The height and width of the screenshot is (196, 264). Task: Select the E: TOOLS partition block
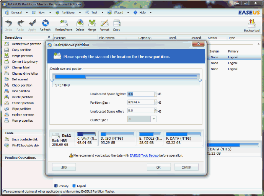[x=150, y=139]
